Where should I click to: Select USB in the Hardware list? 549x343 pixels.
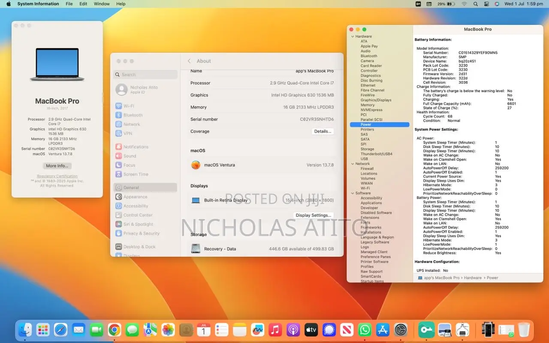coord(364,159)
